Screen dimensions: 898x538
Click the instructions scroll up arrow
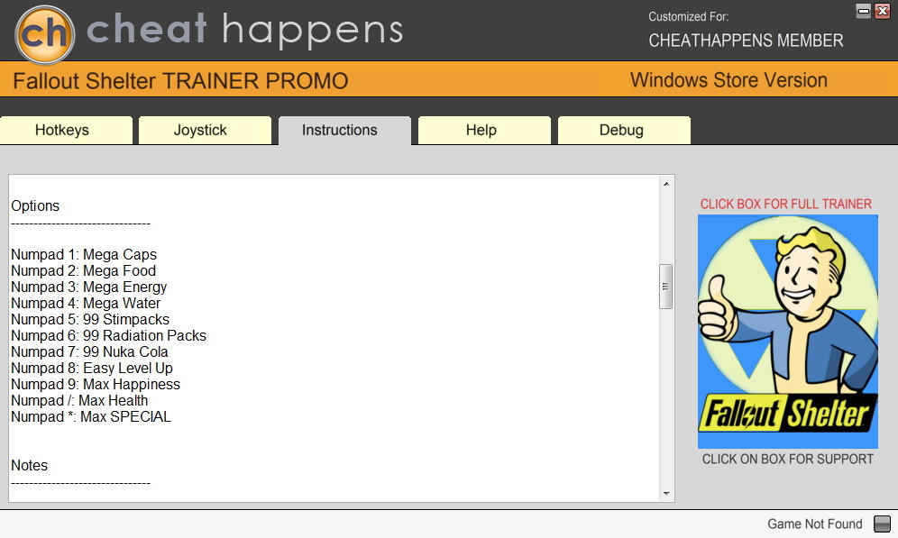pos(666,184)
